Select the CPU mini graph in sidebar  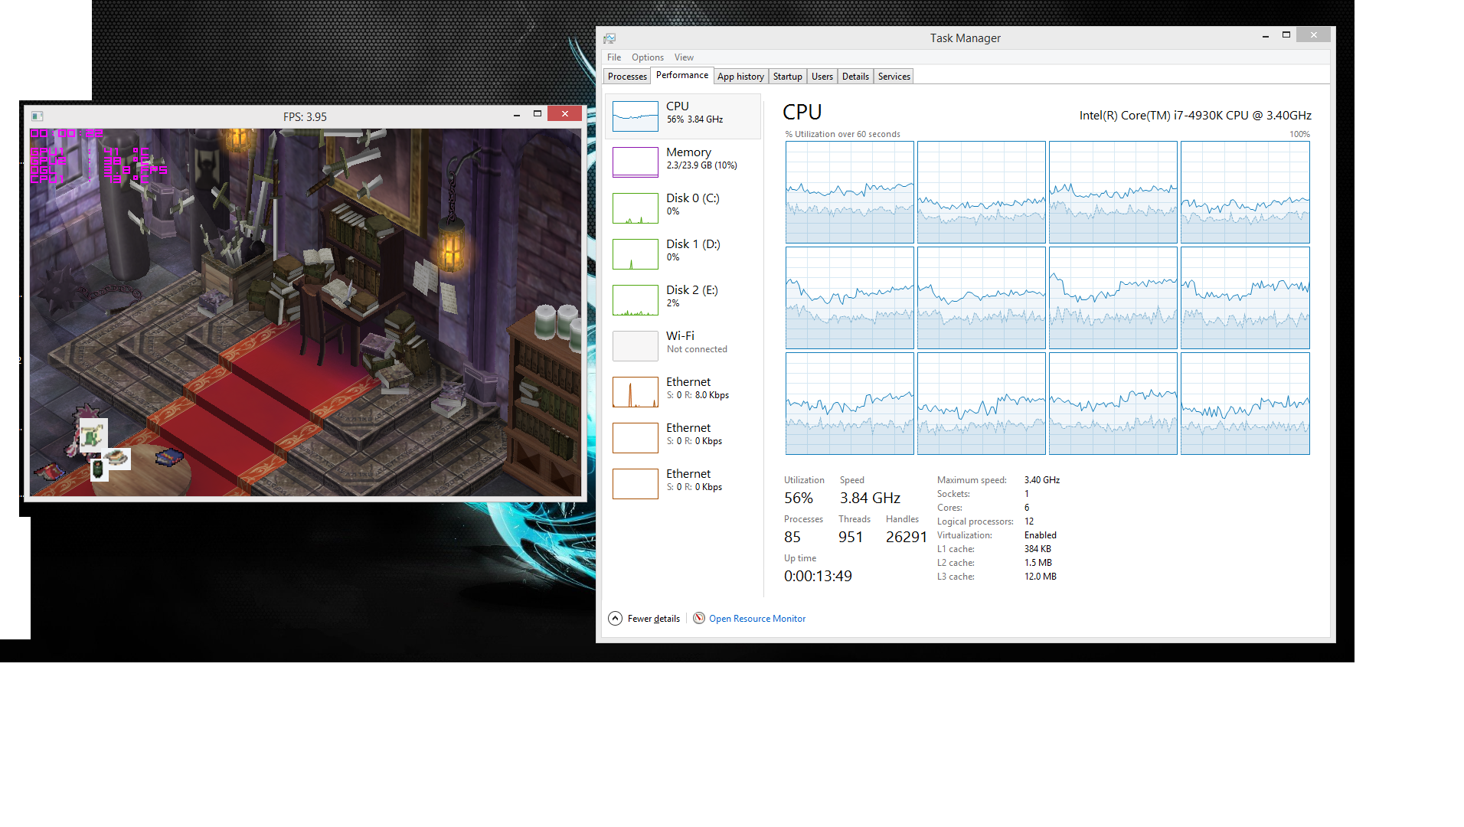635,116
